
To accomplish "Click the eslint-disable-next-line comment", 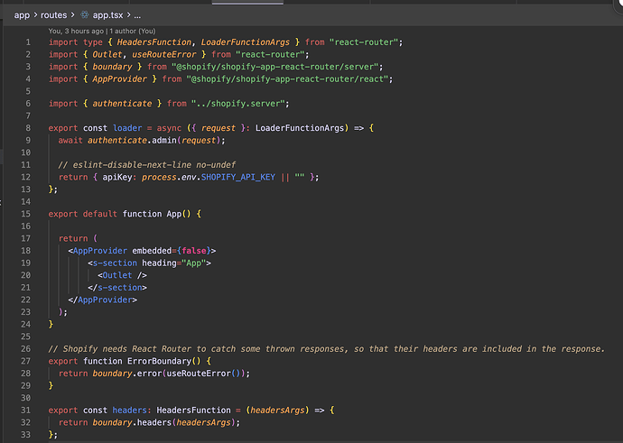I will (147, 165).
